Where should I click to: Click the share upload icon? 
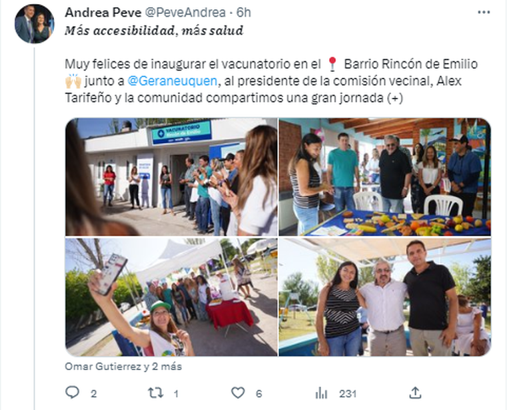click(x=415, y=393)
